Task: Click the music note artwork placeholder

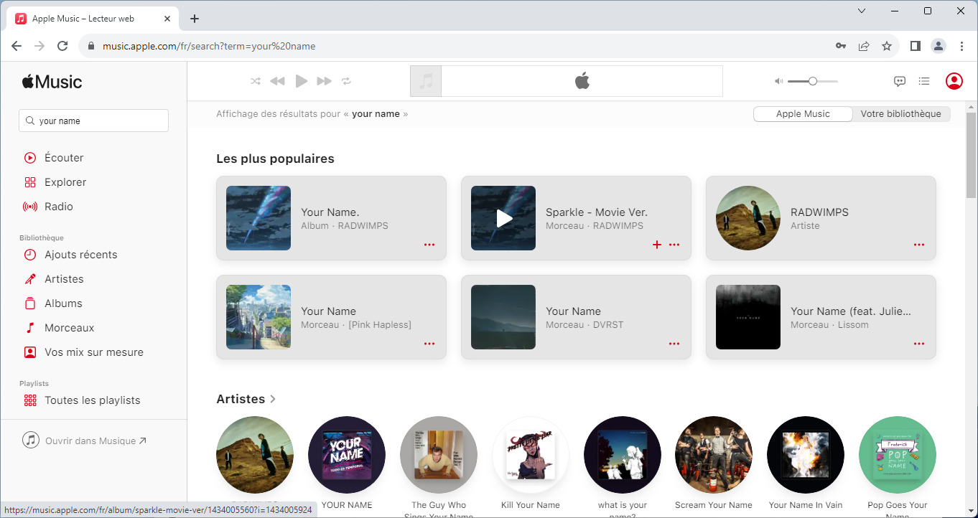Action: tap(426, 81)
